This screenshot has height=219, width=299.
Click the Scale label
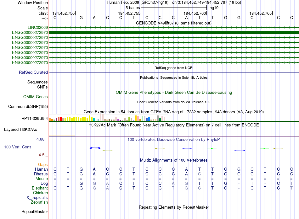tap(42, 8)
